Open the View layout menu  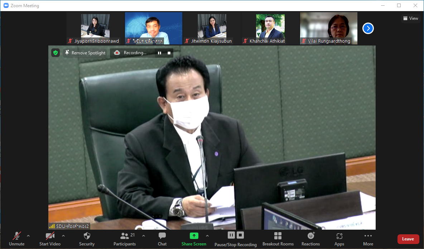coord(410,18)
